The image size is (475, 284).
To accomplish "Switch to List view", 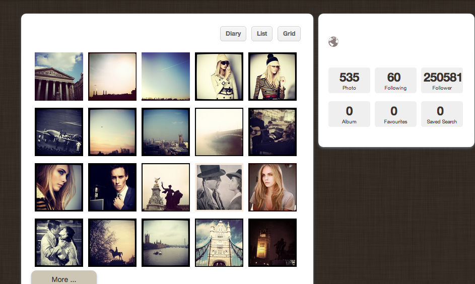I will (262, 34).
